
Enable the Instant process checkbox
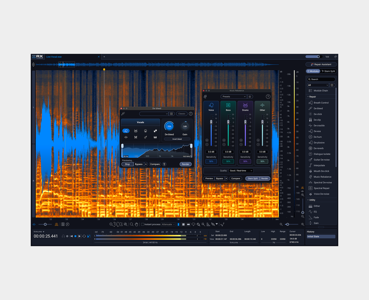(142, 224)
